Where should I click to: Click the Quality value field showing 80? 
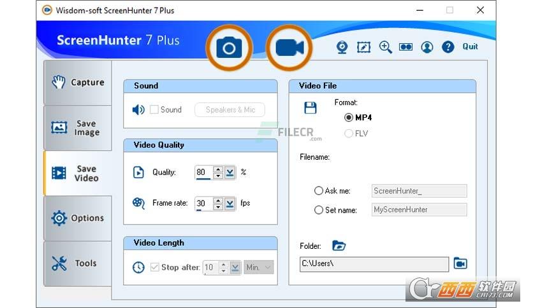coord(203,172)
